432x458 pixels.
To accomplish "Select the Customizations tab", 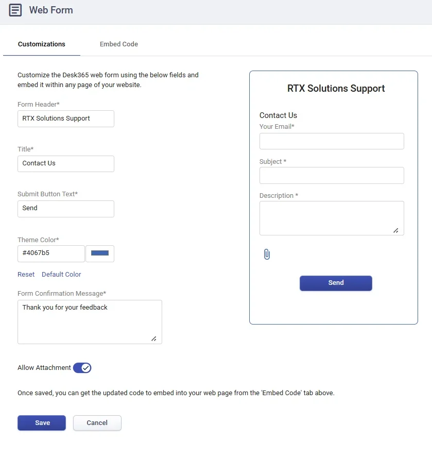I will click(41, 44).
